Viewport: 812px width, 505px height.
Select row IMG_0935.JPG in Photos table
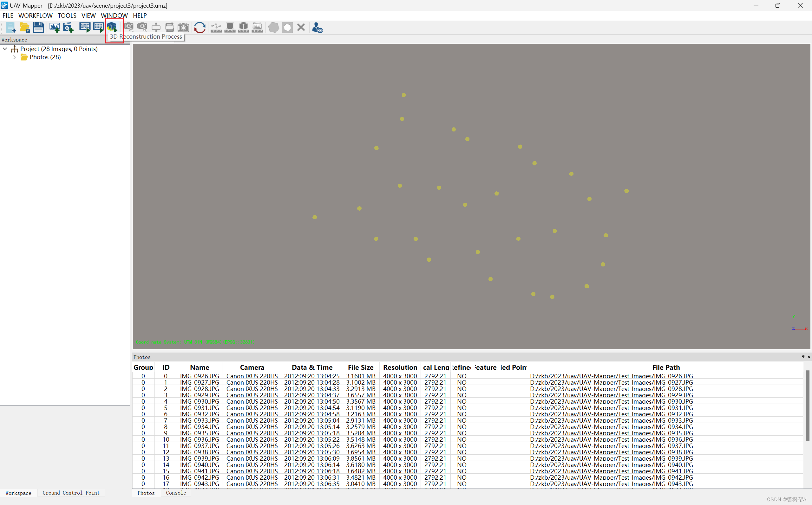467,433
